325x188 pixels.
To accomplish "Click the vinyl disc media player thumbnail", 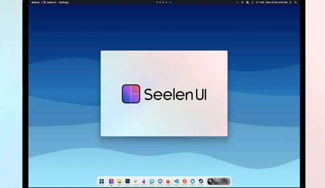I will (x=210, y=181).
